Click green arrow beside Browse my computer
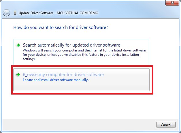Image resolution: width=181 pixels, height=133 pixels. point(18,75)
